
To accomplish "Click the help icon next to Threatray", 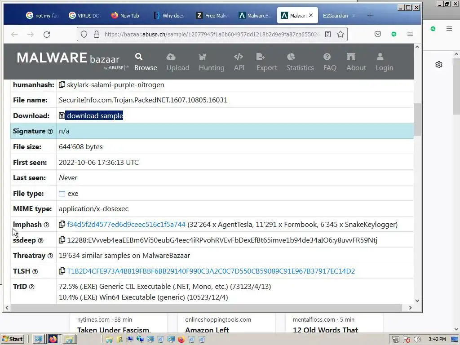I will pos(50,256).
